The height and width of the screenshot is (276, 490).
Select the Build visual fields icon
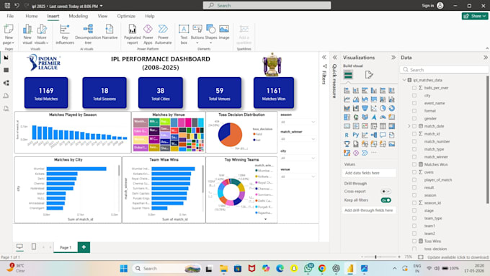[x=348, y=75]
